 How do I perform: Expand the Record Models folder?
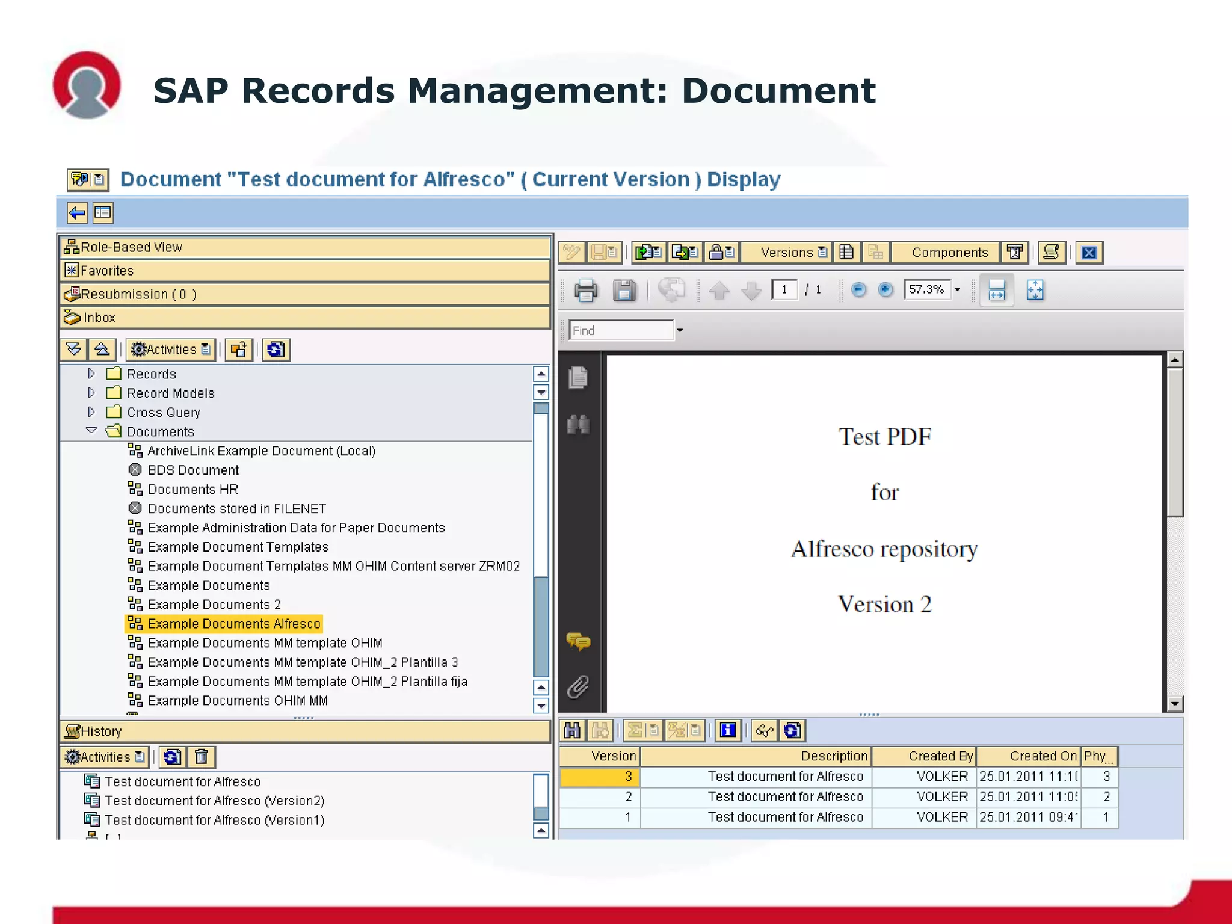(x=91, y=393)
